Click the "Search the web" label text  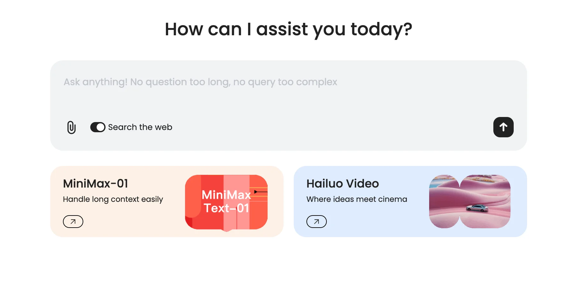pyautogui.click(x=140, y=127)
